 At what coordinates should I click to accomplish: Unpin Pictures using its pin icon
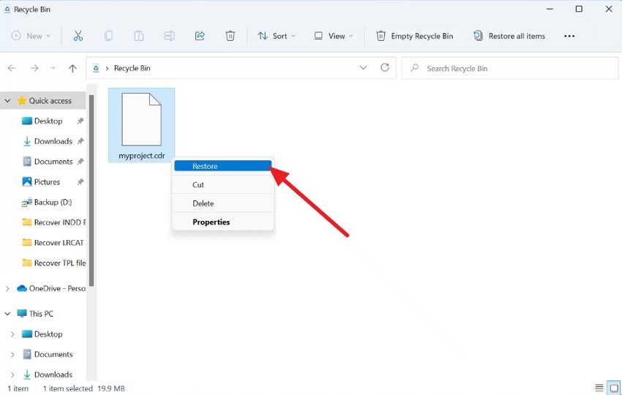click(x=80, y=181)
